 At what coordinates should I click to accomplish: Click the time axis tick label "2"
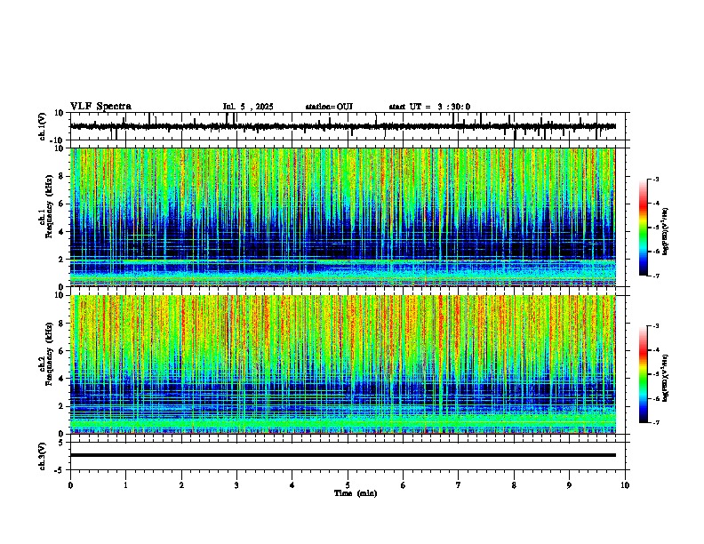181,485
